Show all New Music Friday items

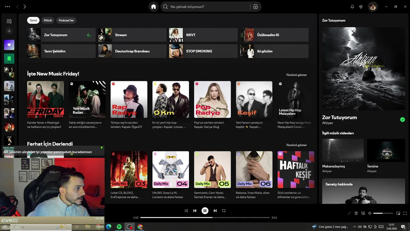tap(296, 75)
